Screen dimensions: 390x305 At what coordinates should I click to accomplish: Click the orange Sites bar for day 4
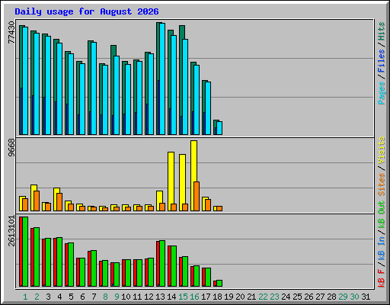[59, 202]
